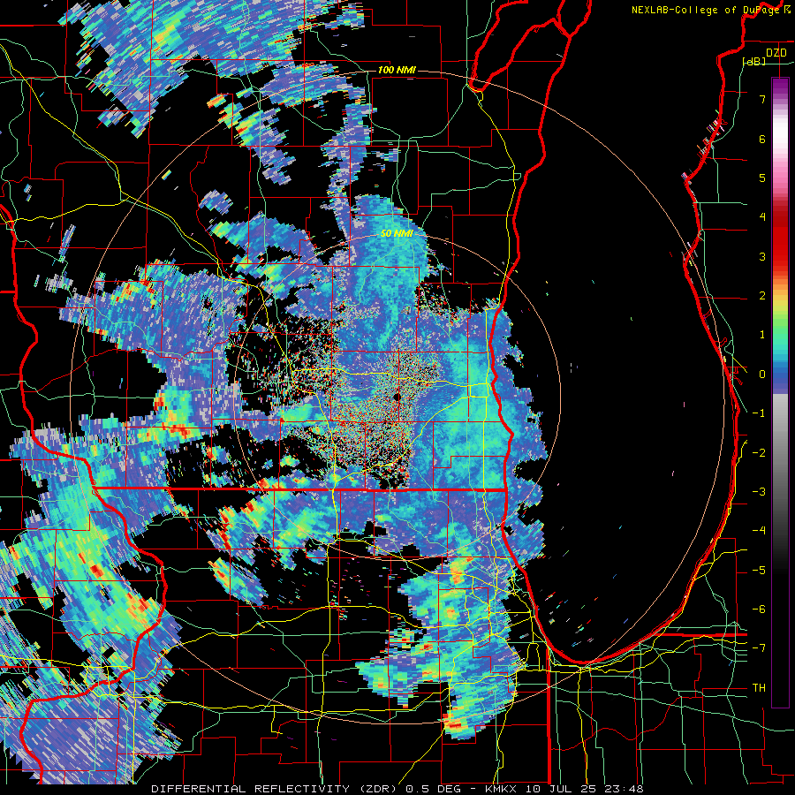The width and height of the screenshot is (795, 795).
Task: Click the "100 NMI" range ring label
Action: (x=397, y=70)
